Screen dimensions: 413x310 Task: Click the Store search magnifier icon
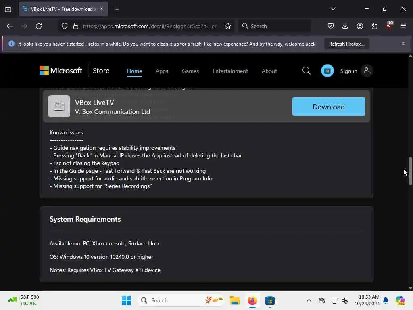click(x=307, y=71)
